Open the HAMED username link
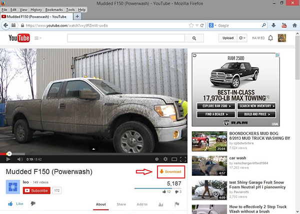 (x=258, y=38)
